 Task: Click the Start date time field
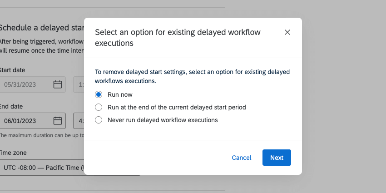pyautogui.click(x=79, y=84)
